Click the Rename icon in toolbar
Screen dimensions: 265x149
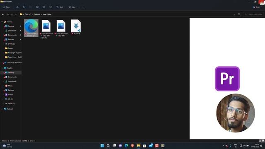tap(37, 7)
